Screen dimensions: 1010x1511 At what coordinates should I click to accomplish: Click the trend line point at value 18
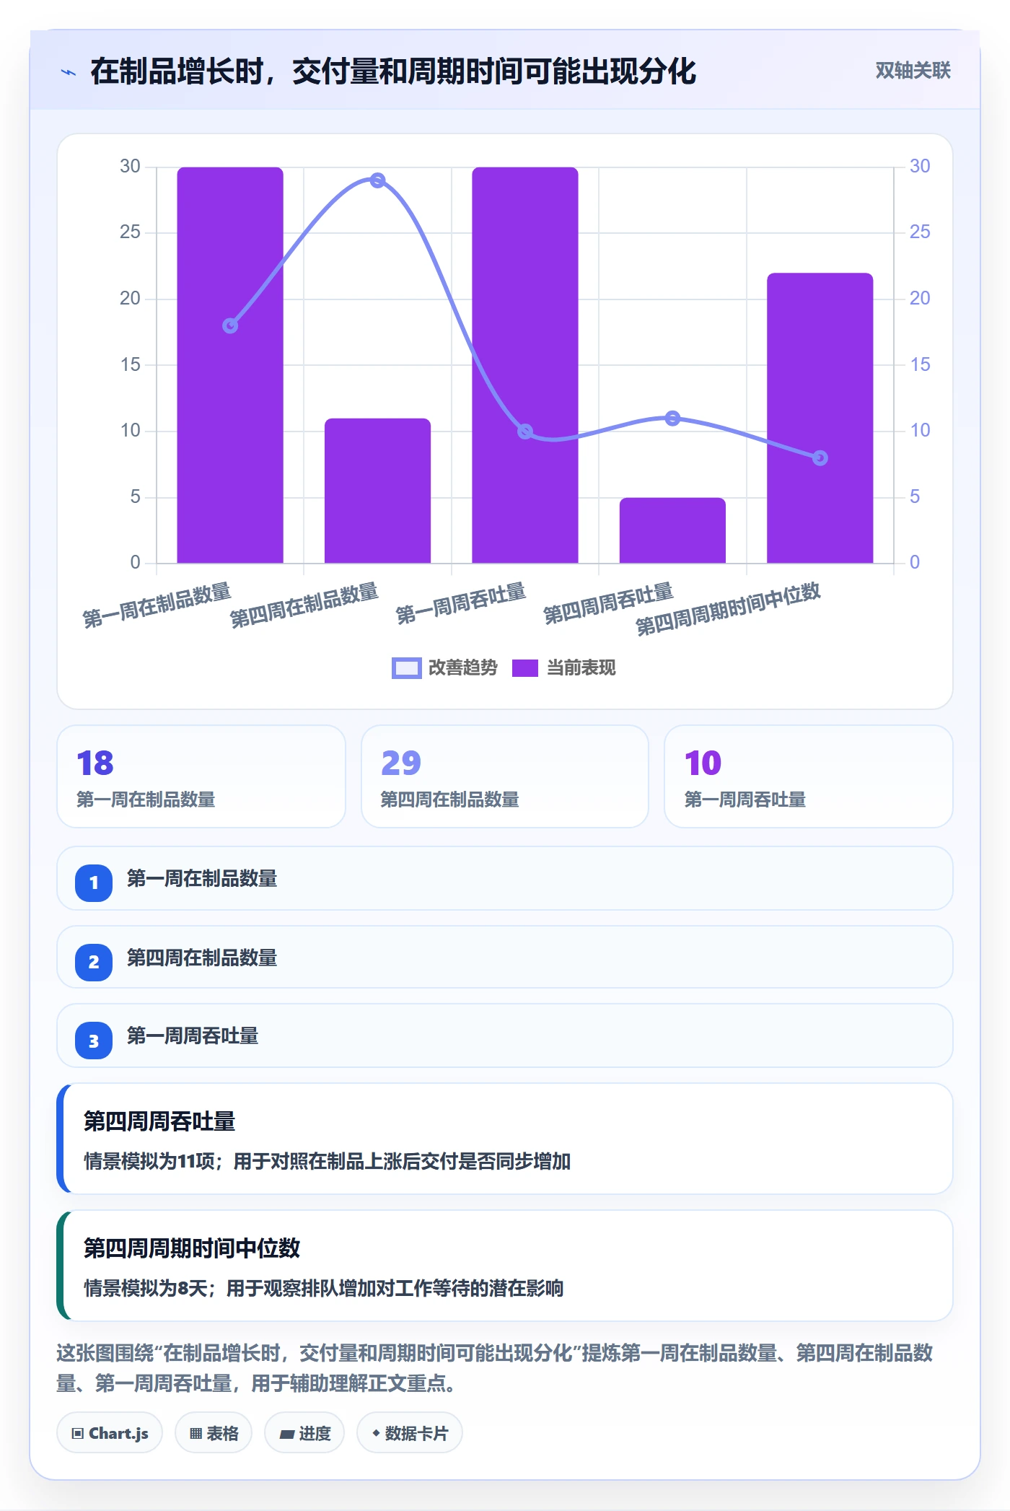(x=230, y=325)
